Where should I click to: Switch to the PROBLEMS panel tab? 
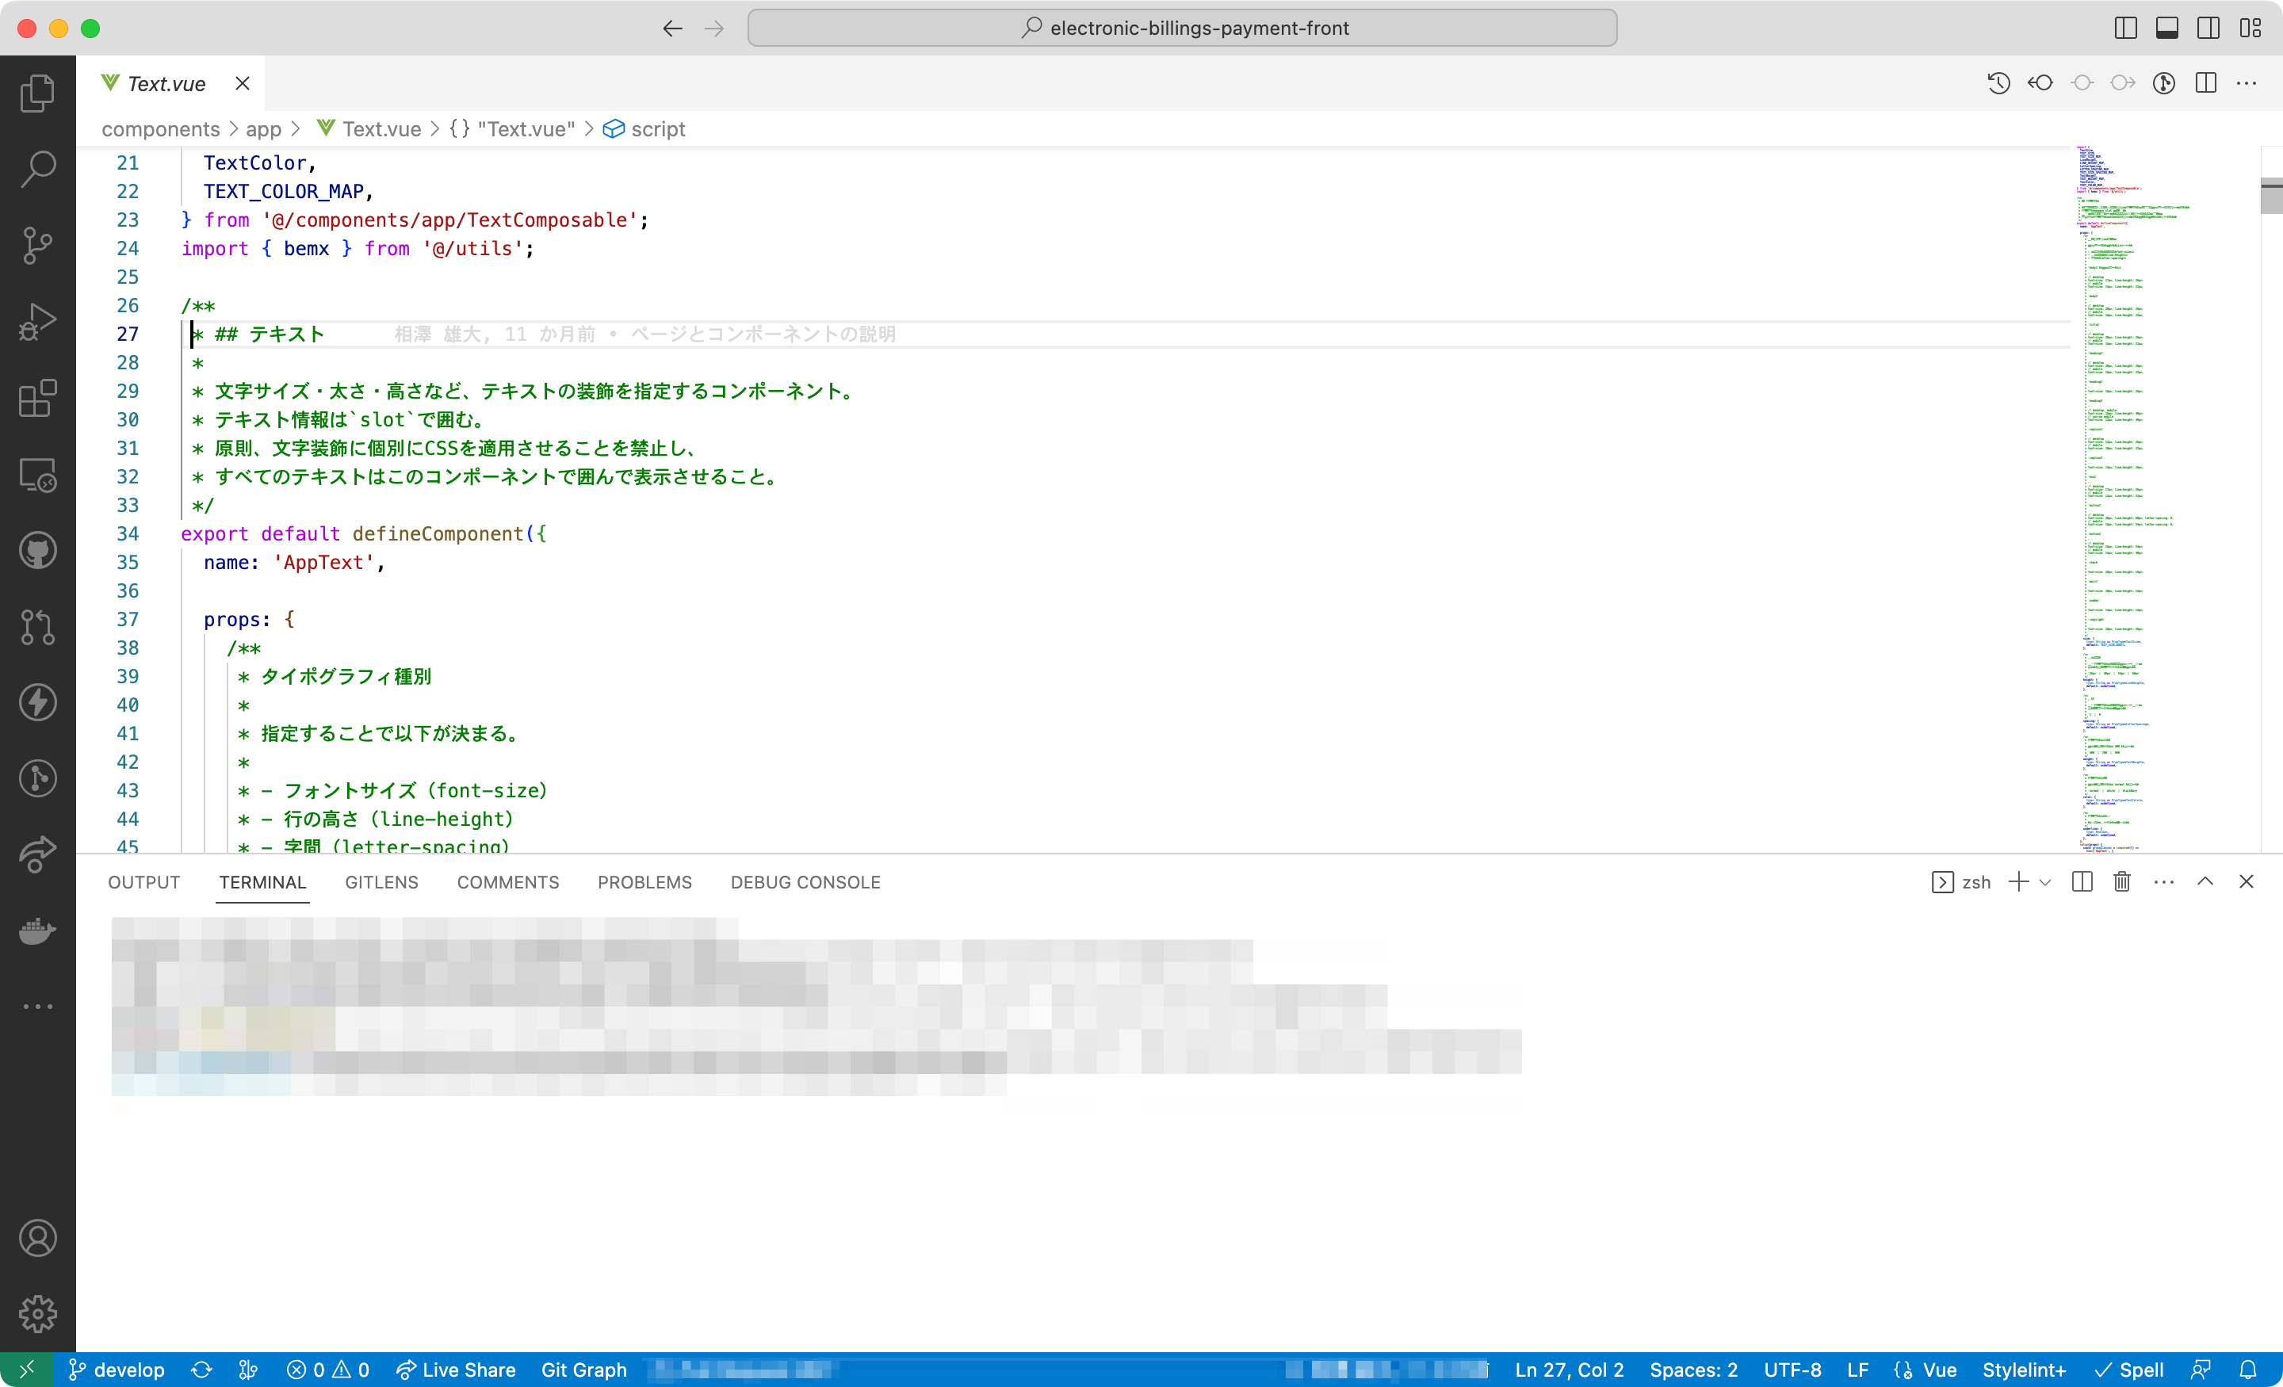(x=644, y=882)
